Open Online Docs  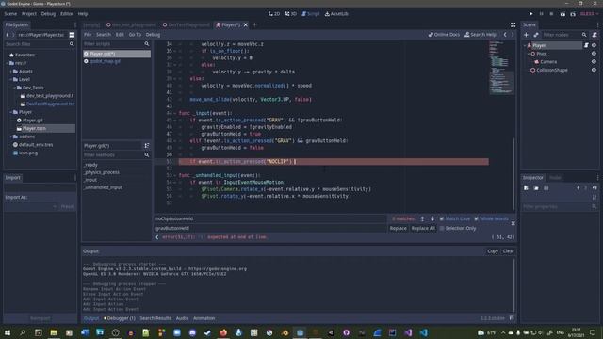click(444, 35)
